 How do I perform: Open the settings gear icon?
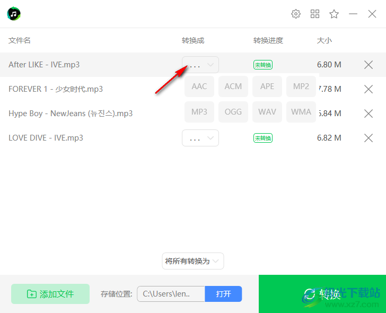296,14
